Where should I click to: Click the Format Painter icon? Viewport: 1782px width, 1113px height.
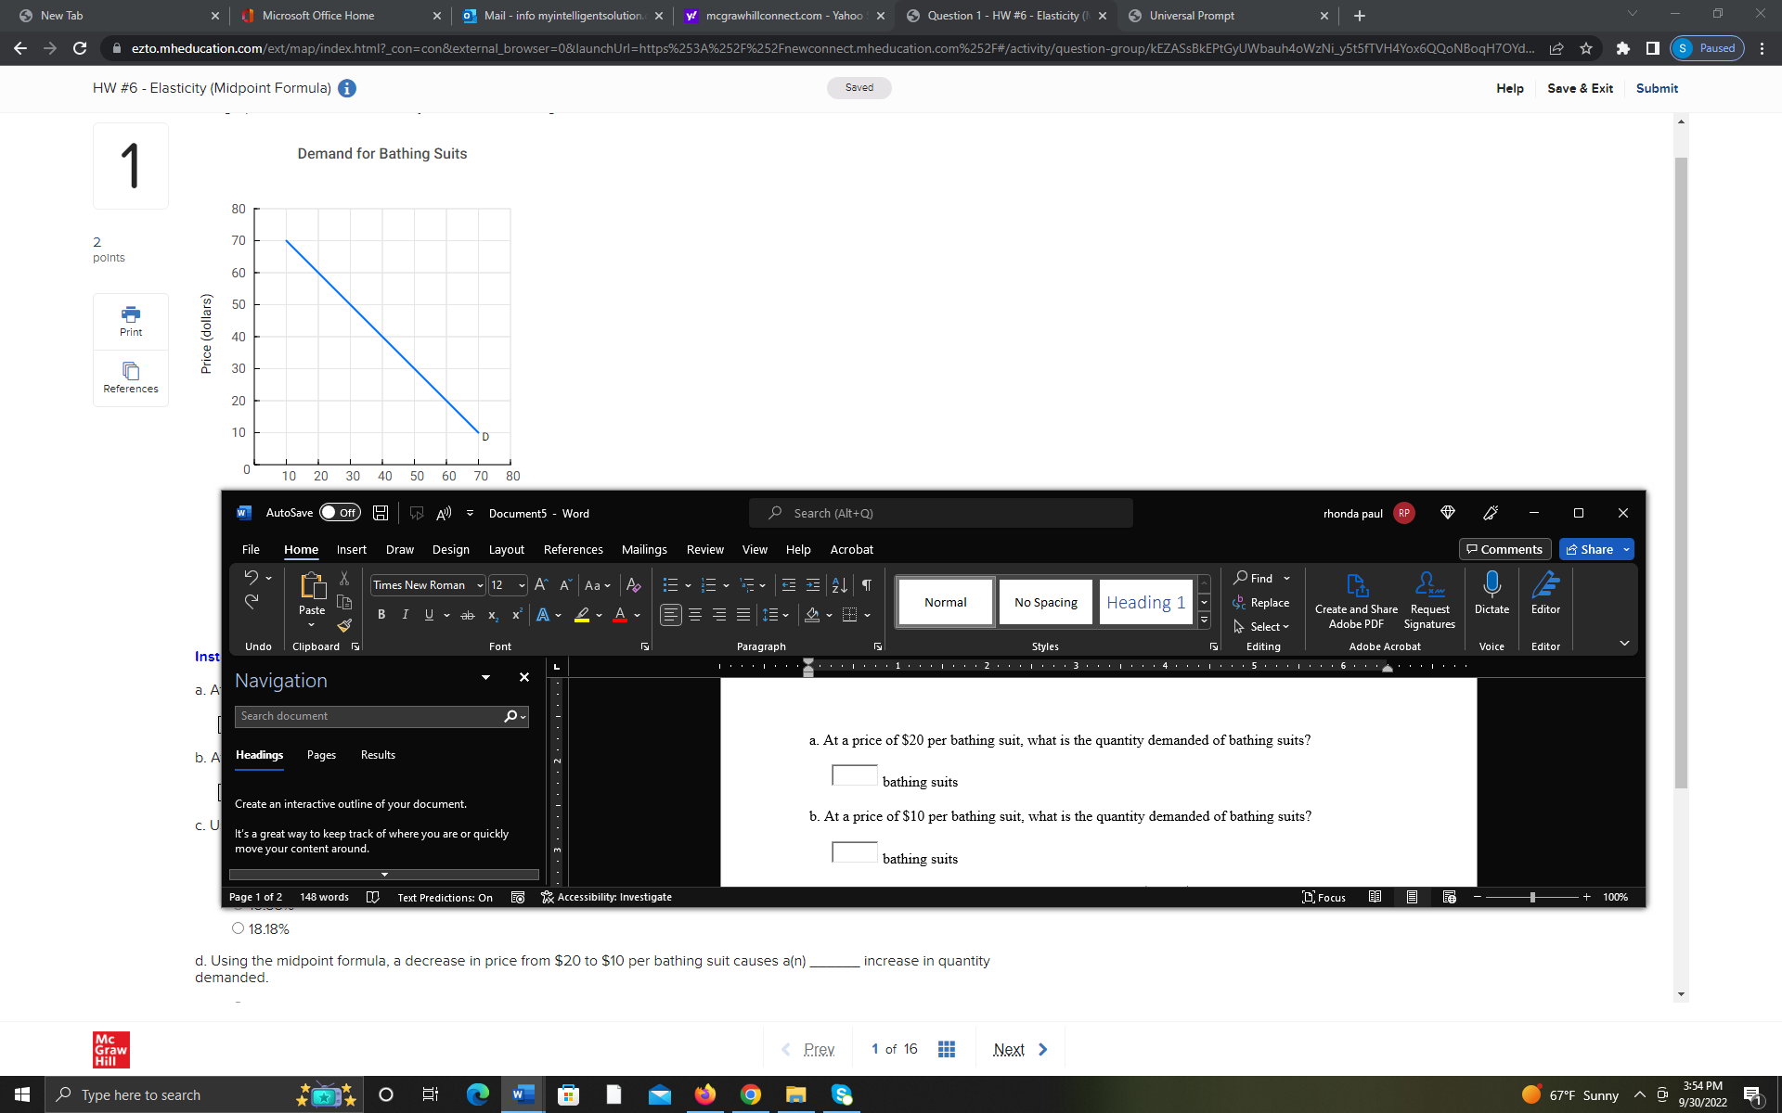(344, 626)
